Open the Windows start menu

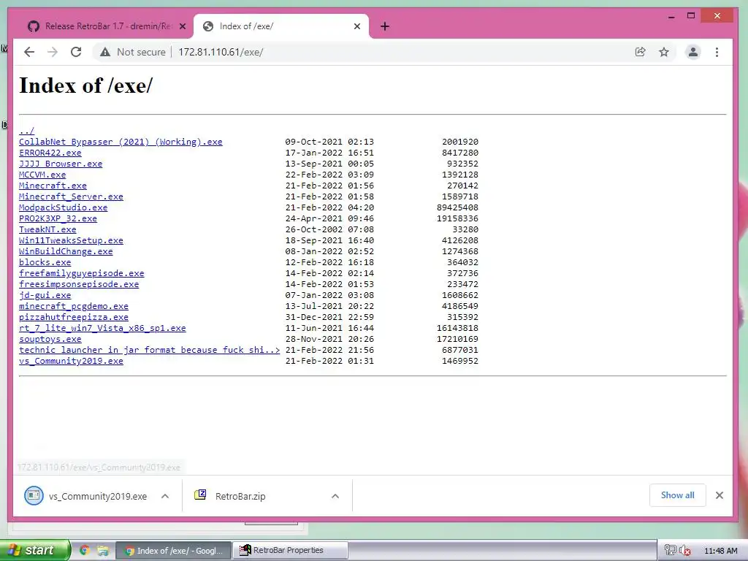click(x=35, y=550)
